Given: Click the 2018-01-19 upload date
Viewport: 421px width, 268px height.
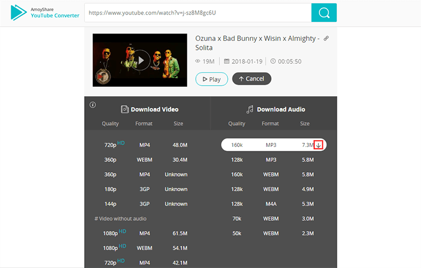Looking at the screenshot, I should coord(247,62).
